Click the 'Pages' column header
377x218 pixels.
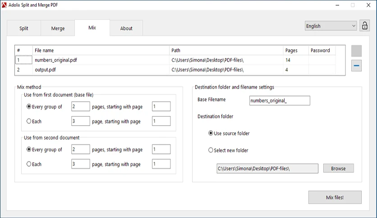[296, 50]
